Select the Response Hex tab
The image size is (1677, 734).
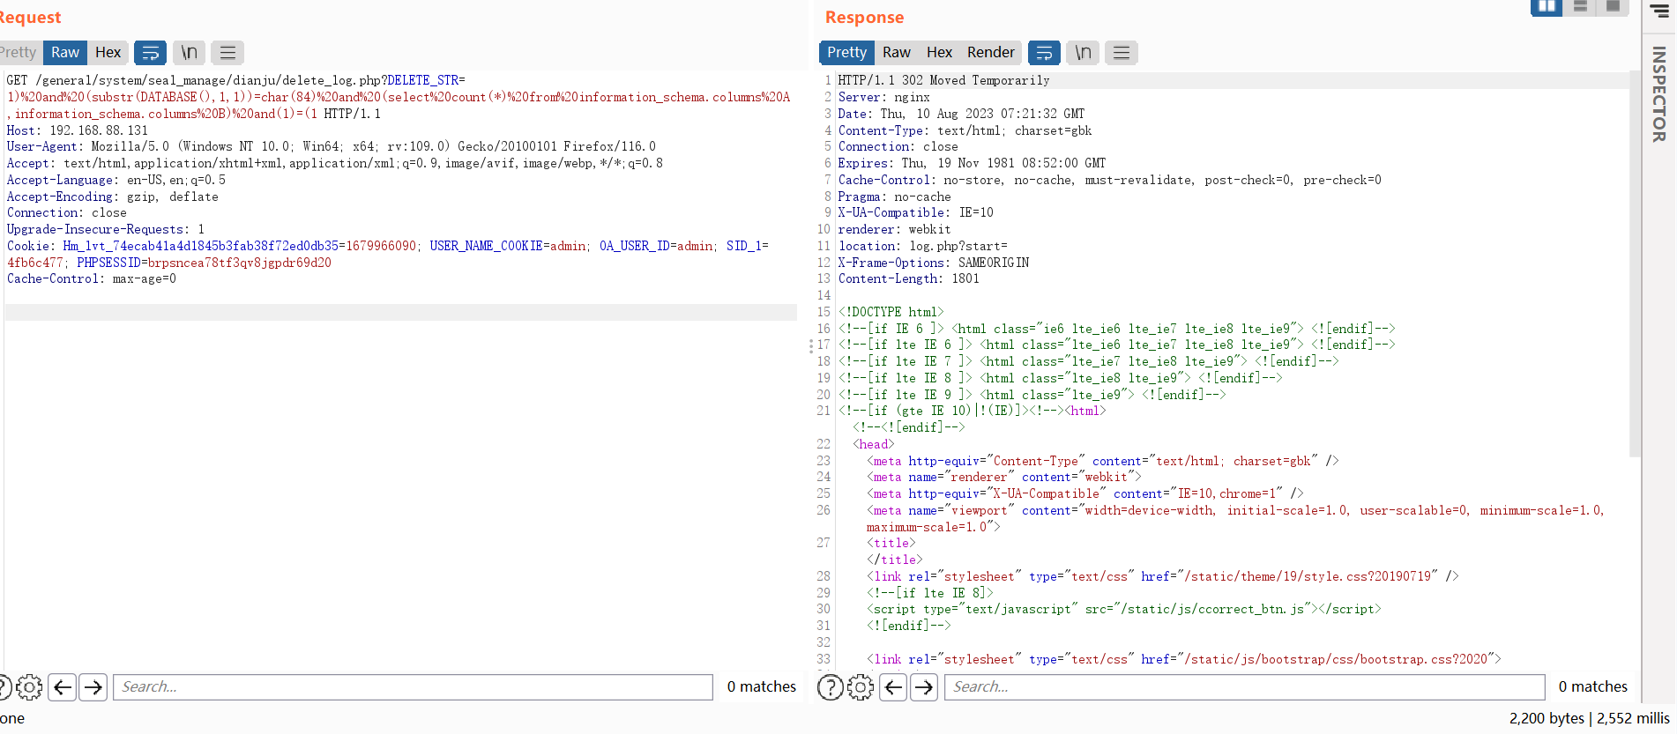coord(939,53)
